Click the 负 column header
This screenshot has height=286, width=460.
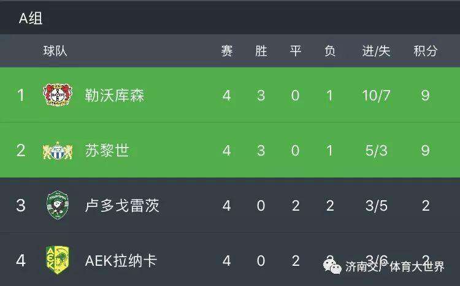(x=329, y=51)
